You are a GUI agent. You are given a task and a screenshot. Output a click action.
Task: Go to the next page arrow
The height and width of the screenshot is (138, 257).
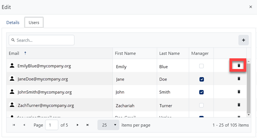[x=78, y=125]
